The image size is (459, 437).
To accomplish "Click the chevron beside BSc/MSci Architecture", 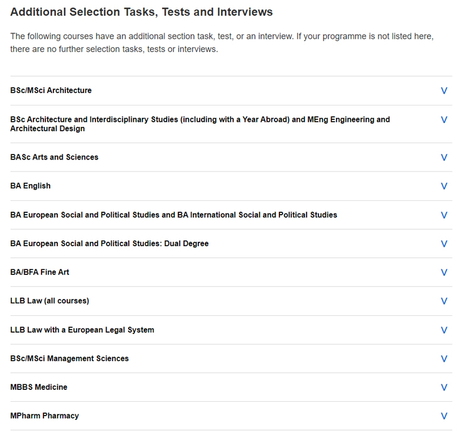I will [x=444, y=90].
